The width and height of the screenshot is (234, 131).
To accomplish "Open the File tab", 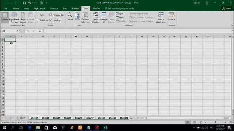I will (5, 8).
